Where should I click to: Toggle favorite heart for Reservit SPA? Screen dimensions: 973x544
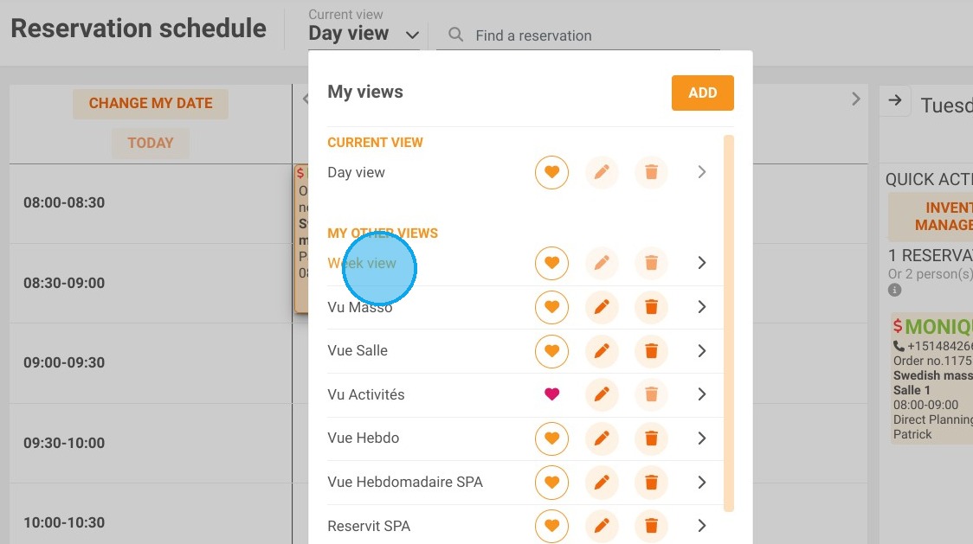click(551, 526)
